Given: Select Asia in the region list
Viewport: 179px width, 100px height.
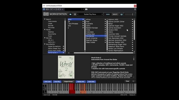Looking at the screenshot, I should tap(88, 22).
